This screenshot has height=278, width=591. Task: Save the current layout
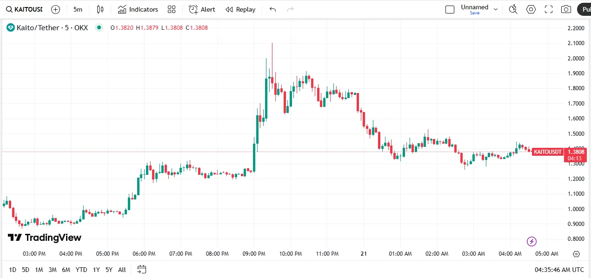[474, 13]
